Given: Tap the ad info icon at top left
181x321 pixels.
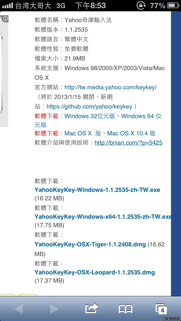Looking at the screenshot, I should click(5, 19).
